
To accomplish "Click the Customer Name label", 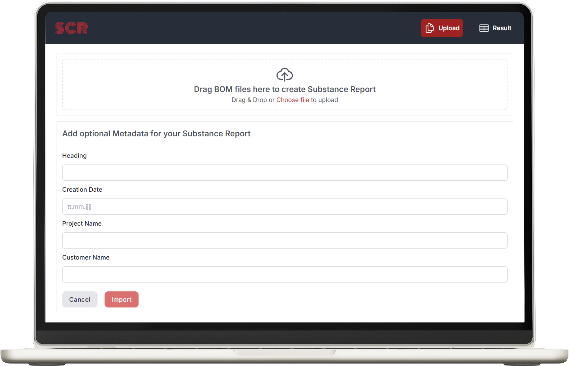I will 86,257.
